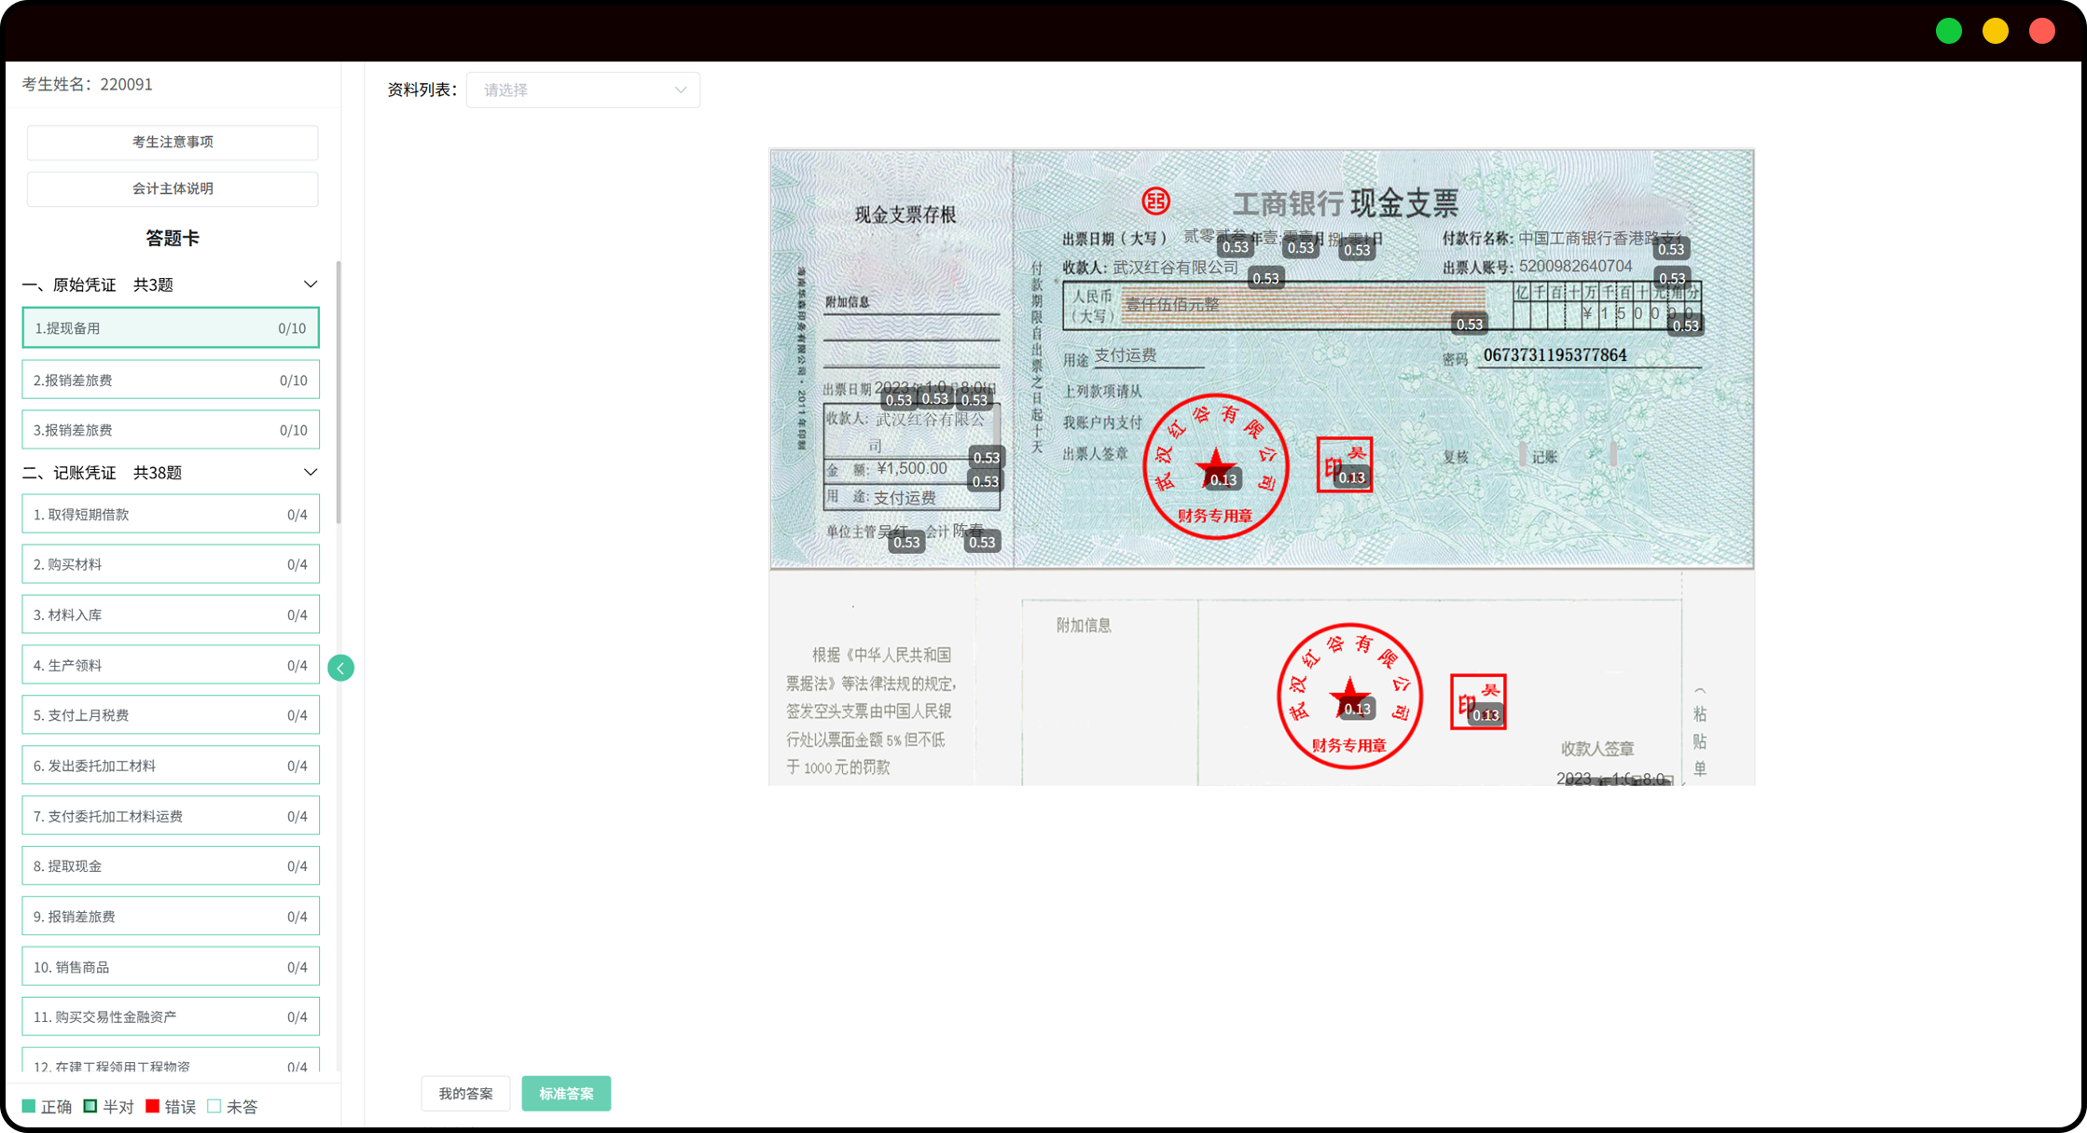Click the 吴印 stamp on cheque back
Viewport: 2087px width, 1133px height.
pyautogui.click(x=1478, y=701)
